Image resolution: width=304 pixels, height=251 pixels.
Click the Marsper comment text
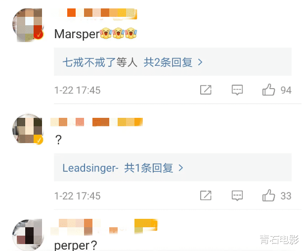77,34
